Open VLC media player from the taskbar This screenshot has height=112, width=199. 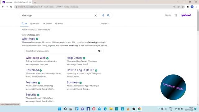[x=128, y=109]
